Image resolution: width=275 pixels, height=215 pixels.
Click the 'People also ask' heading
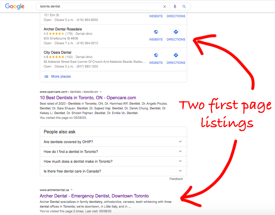point(59,132)
